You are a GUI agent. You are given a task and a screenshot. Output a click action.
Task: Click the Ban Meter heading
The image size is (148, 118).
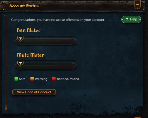pyautogui.click(x=29, y=30)
